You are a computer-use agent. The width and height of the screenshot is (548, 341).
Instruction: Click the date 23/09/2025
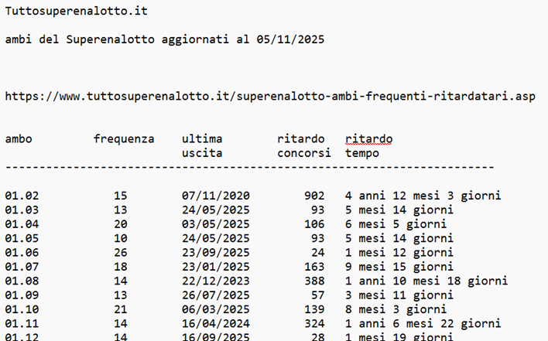(215, 252)
